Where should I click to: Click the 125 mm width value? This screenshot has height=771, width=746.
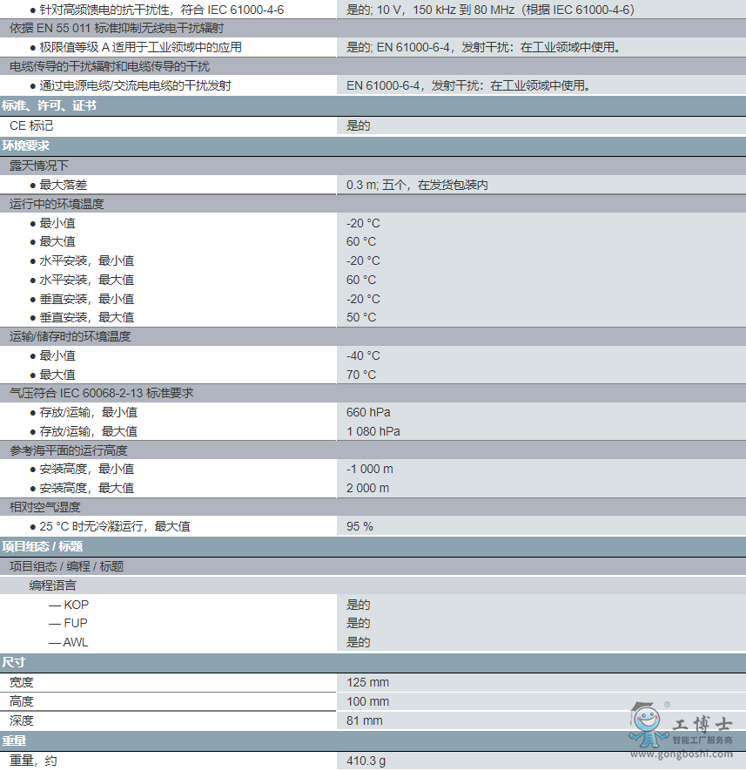pos(367,682)
